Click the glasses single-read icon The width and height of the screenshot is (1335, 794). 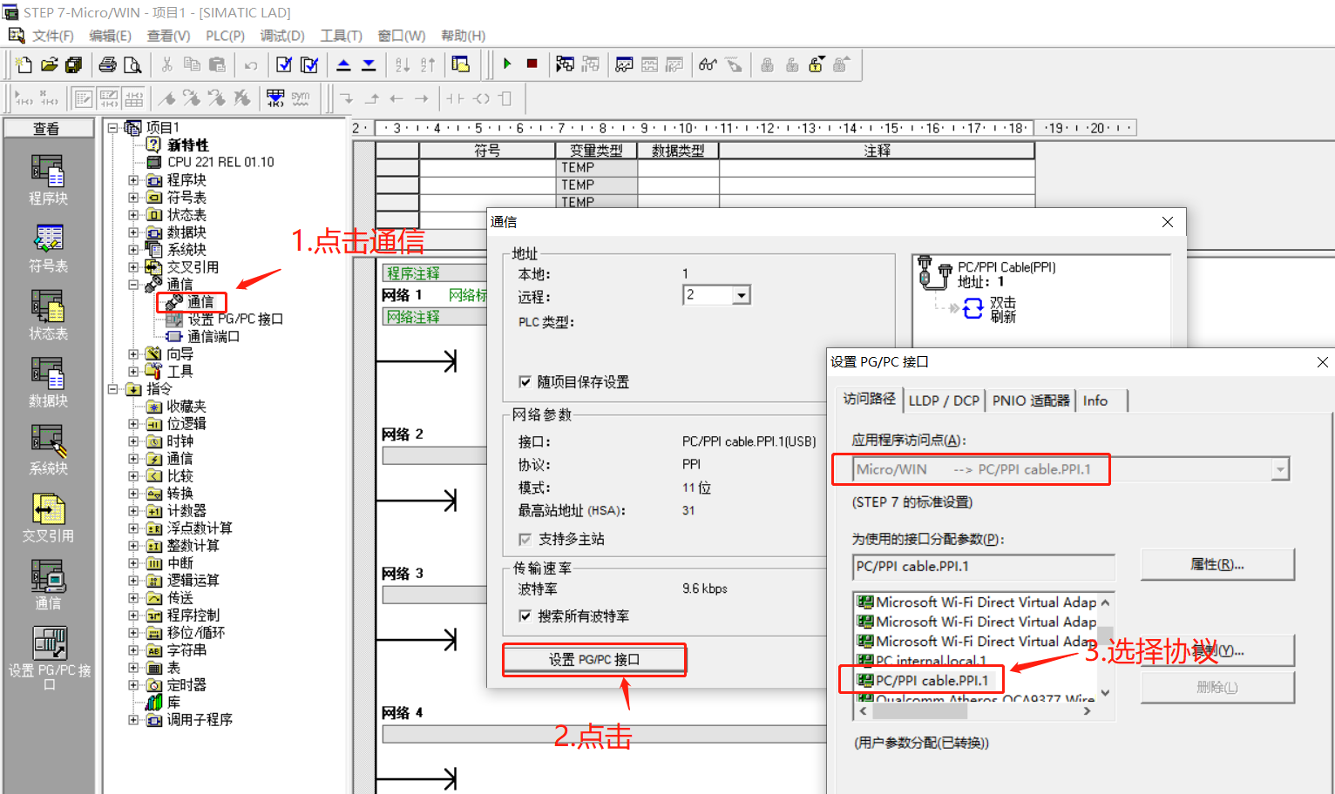708,64
